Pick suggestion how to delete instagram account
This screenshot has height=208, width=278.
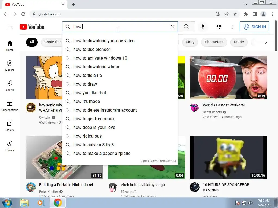pyautogui.click(x=120, y=110)
